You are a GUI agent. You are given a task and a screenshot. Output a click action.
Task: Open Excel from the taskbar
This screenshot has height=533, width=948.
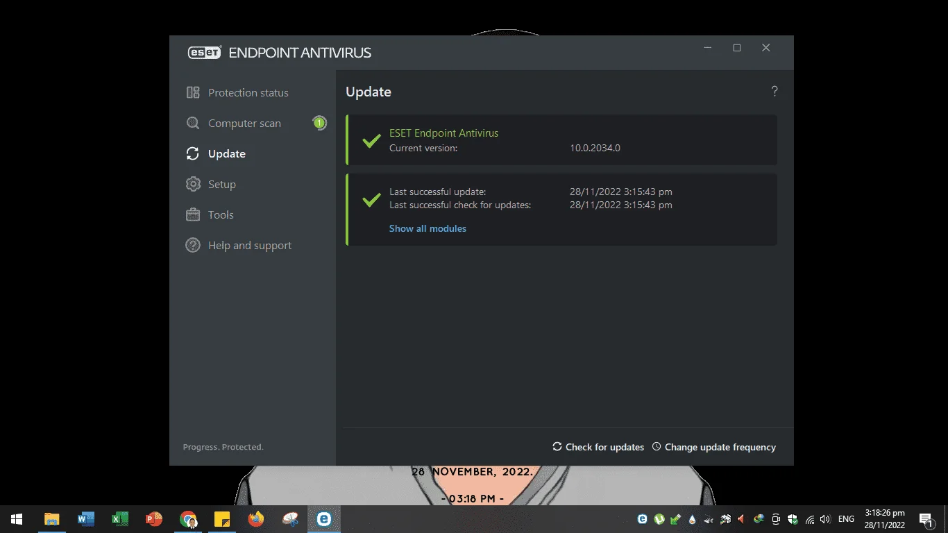[x=120, y=519]
